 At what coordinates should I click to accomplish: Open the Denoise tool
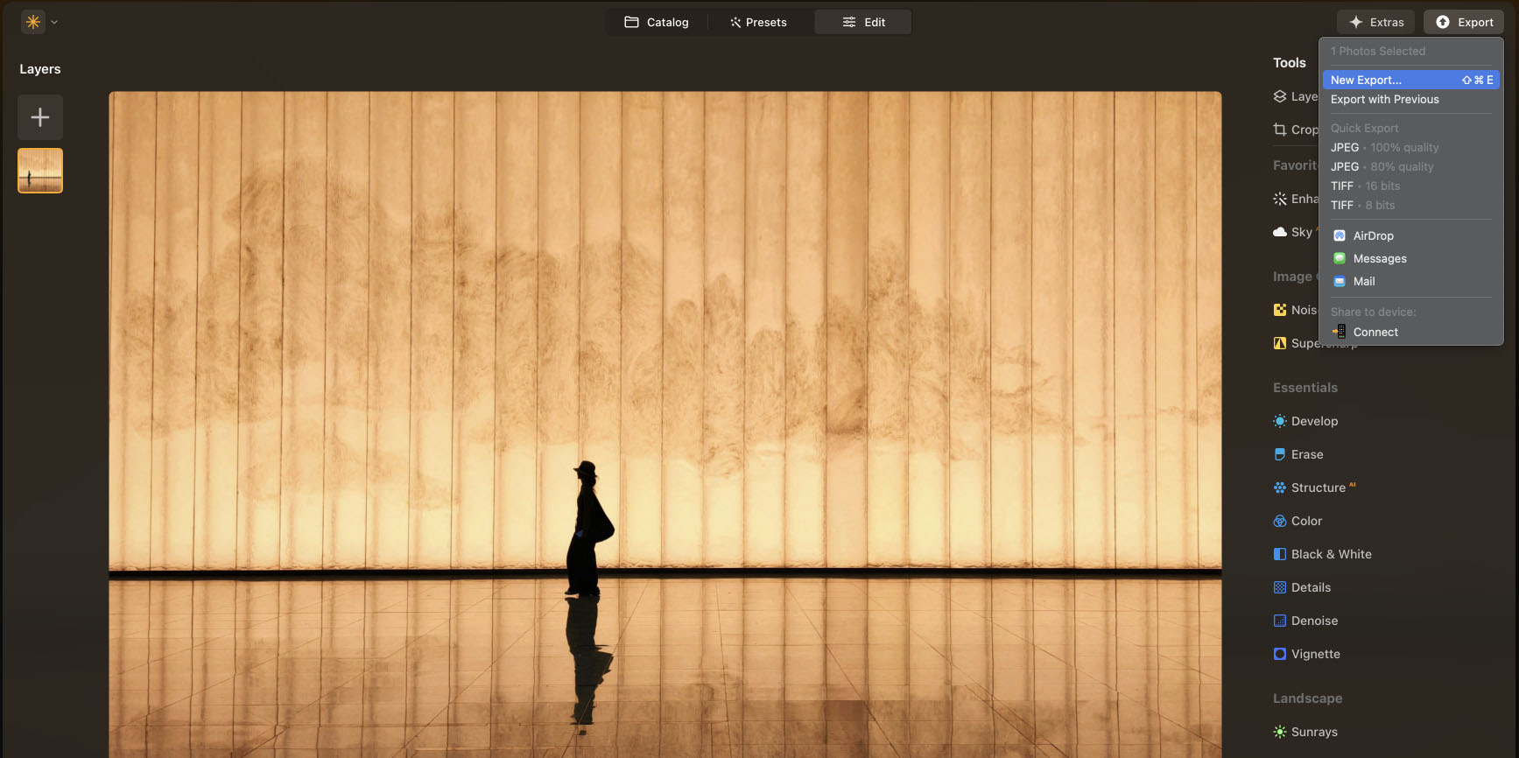pos(1313,621)
